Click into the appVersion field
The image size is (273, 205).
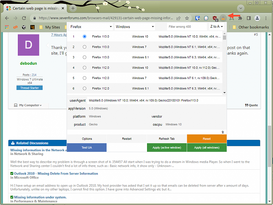pos(157,109)
